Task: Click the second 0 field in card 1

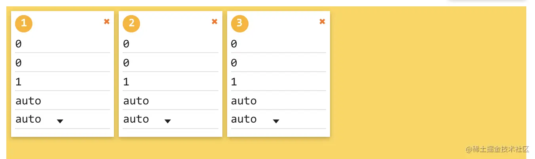Action: coord(62,63)
